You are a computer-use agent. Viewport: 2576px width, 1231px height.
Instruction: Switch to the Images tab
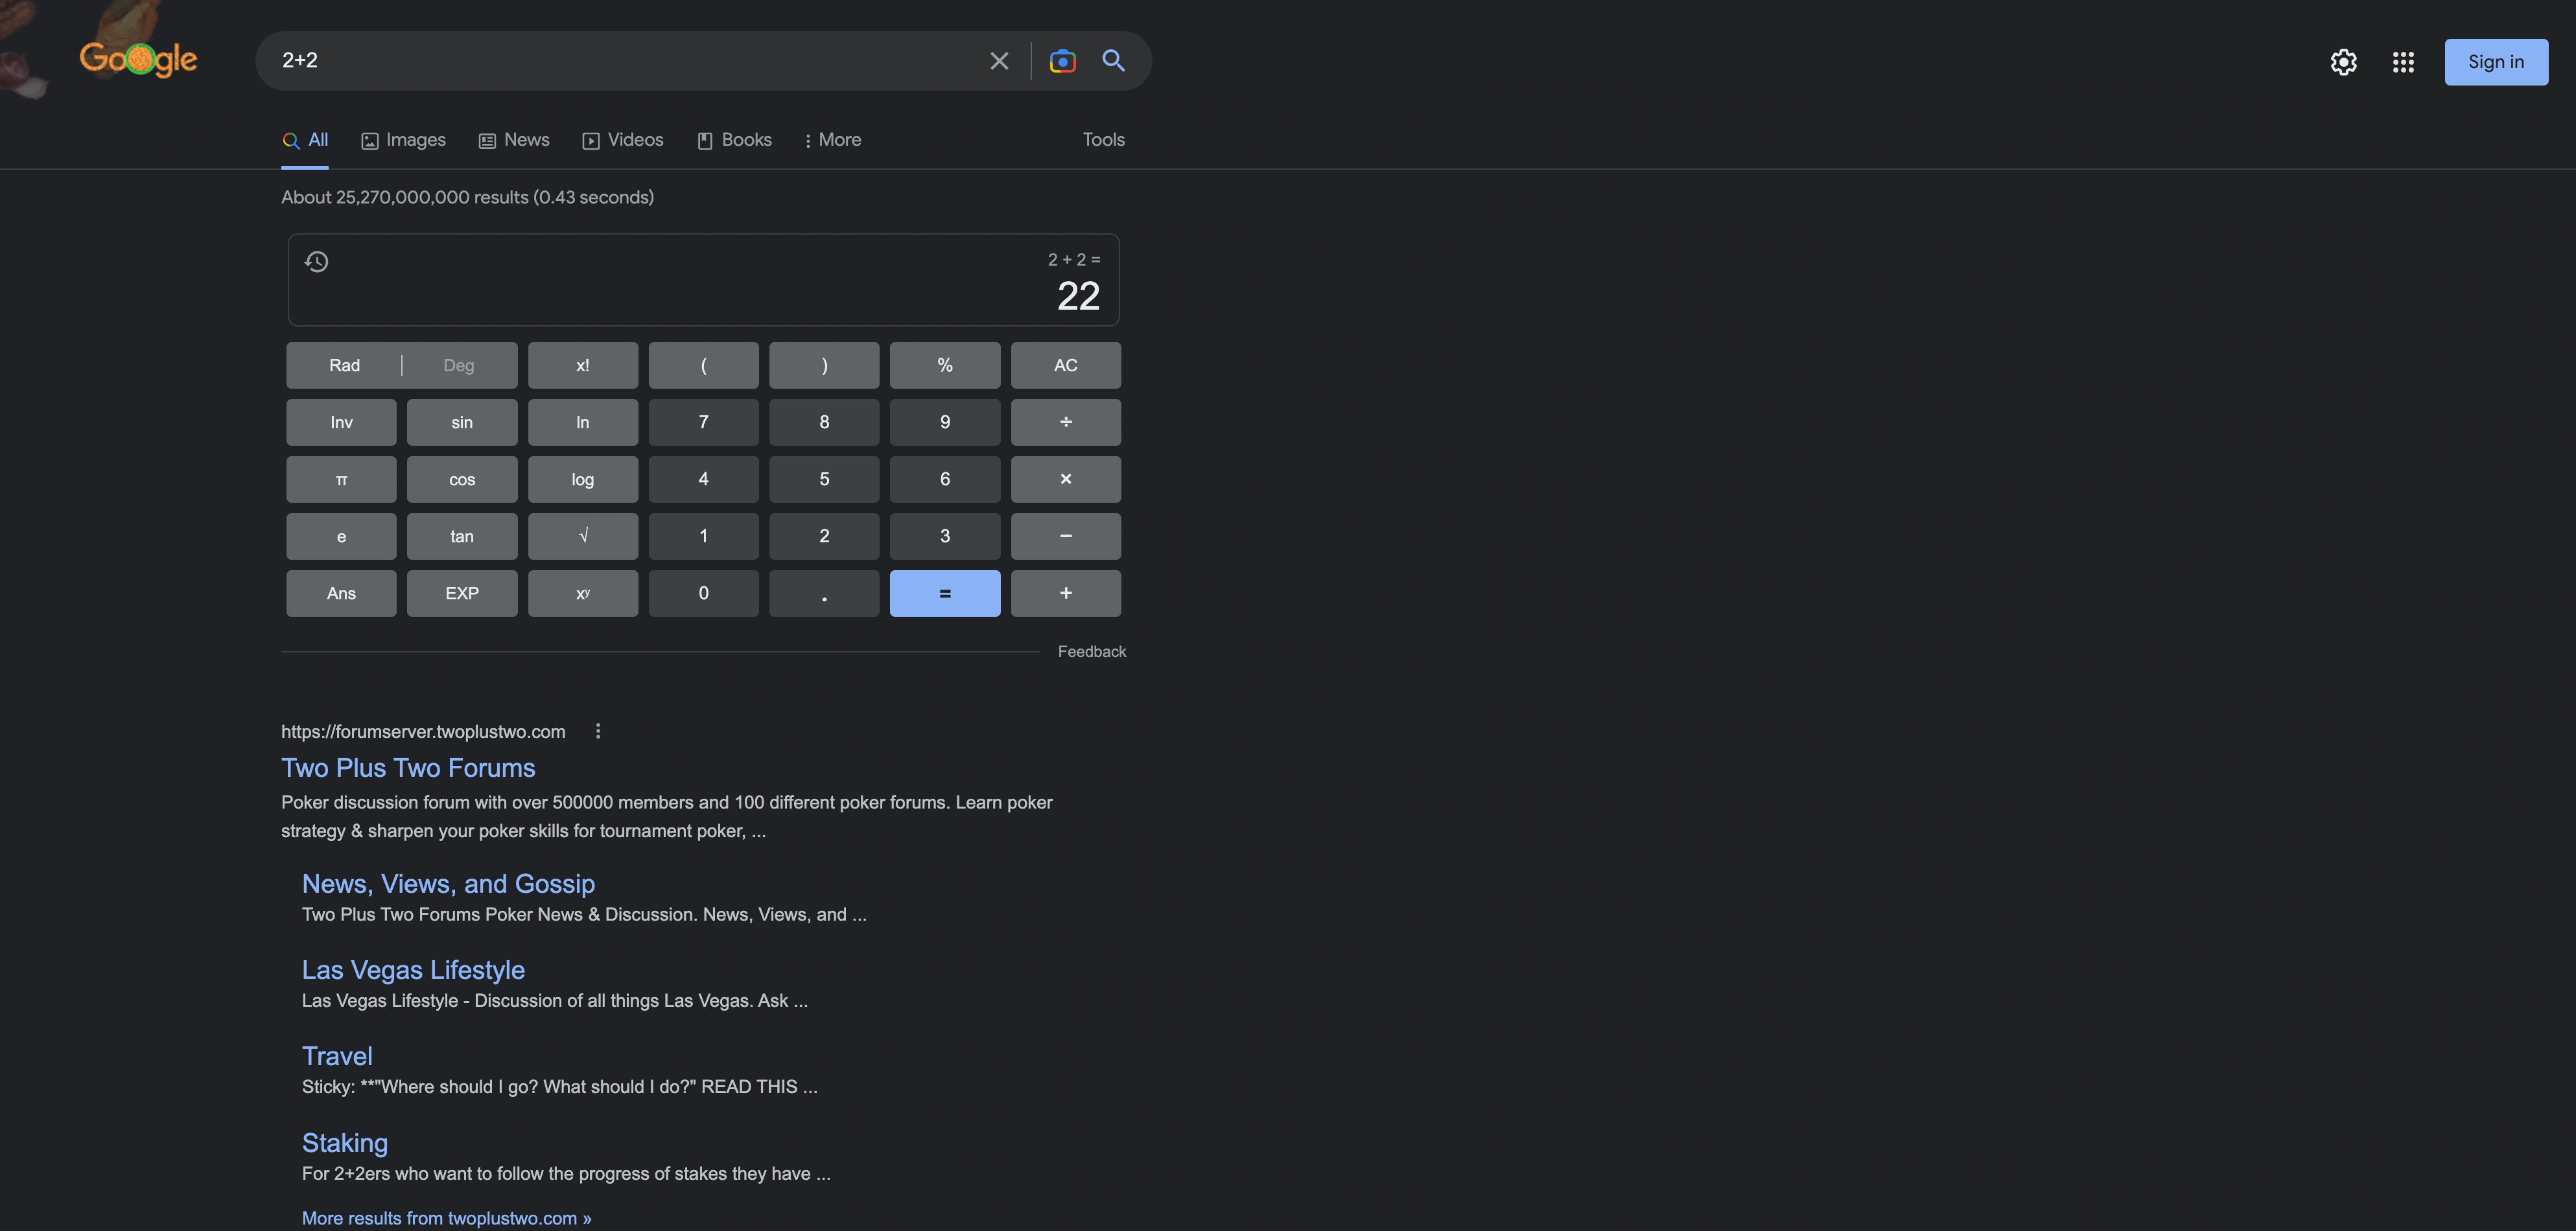(404, 141)
